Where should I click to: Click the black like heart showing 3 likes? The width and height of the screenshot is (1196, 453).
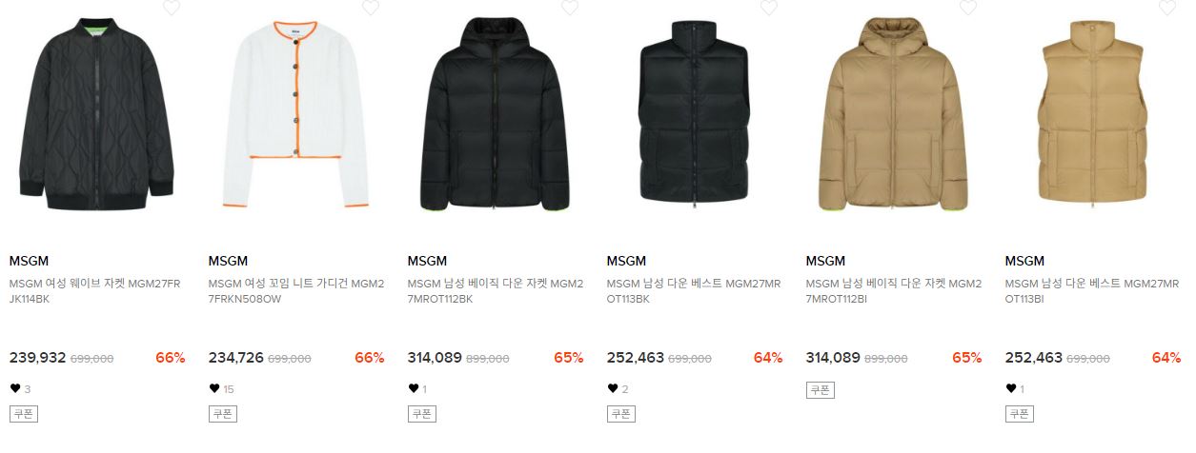[x=15, y=388]
